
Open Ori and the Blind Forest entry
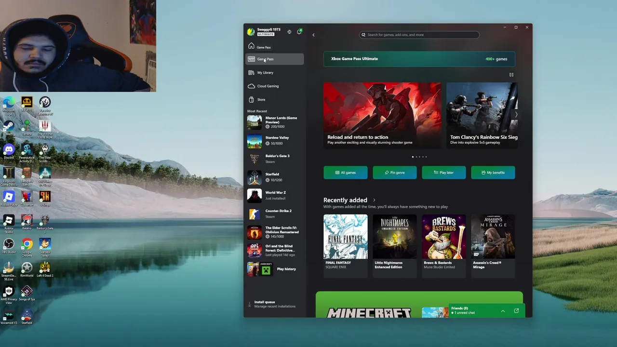coord(275,251)
